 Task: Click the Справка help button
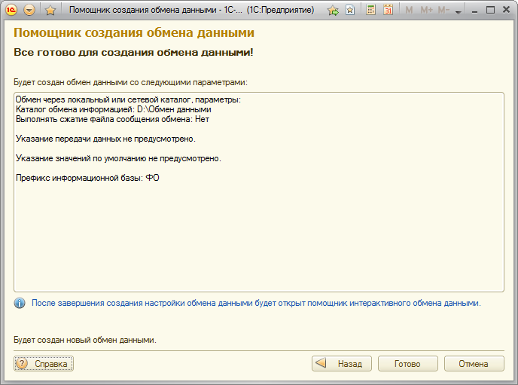43,364
